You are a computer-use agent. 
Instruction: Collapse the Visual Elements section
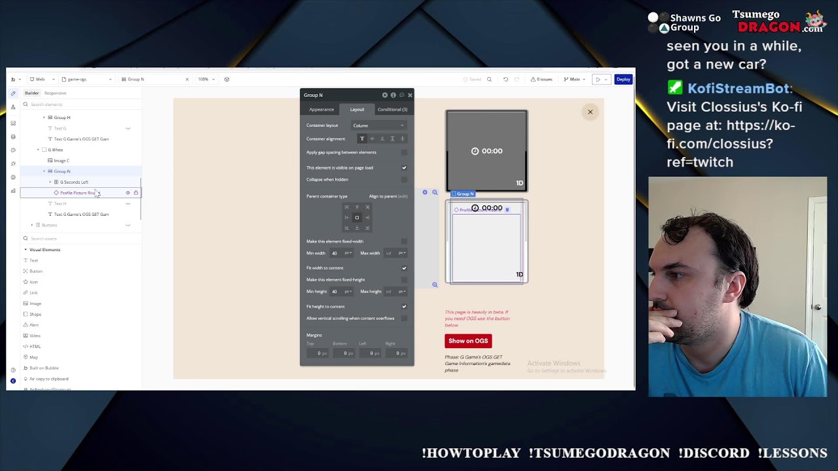tap(26, 250)
